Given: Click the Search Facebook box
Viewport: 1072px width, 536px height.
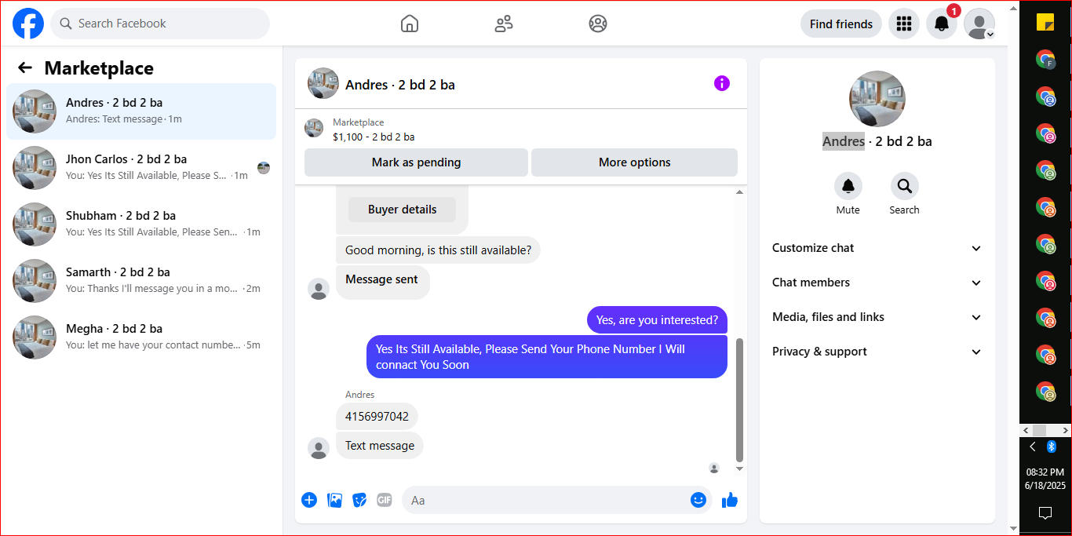Looking at the screenshot, I should (x=160, y=24).
